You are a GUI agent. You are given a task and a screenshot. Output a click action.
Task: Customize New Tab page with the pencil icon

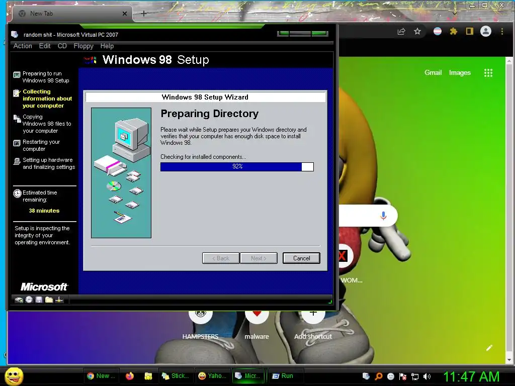[489, 348]
